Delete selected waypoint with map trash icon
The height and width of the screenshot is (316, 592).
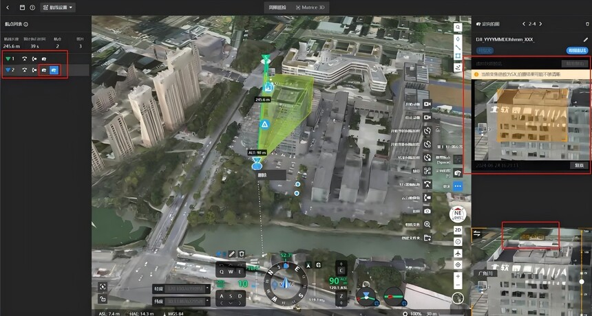click(242, 254)
